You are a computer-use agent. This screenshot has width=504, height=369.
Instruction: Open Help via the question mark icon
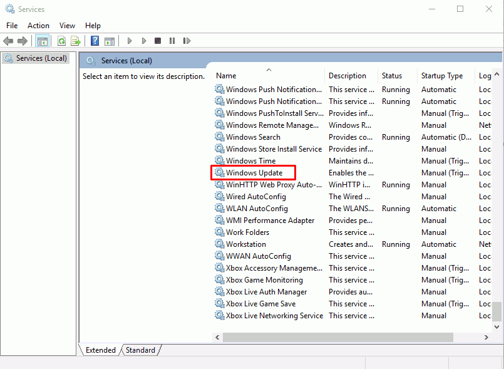(95, 41)
